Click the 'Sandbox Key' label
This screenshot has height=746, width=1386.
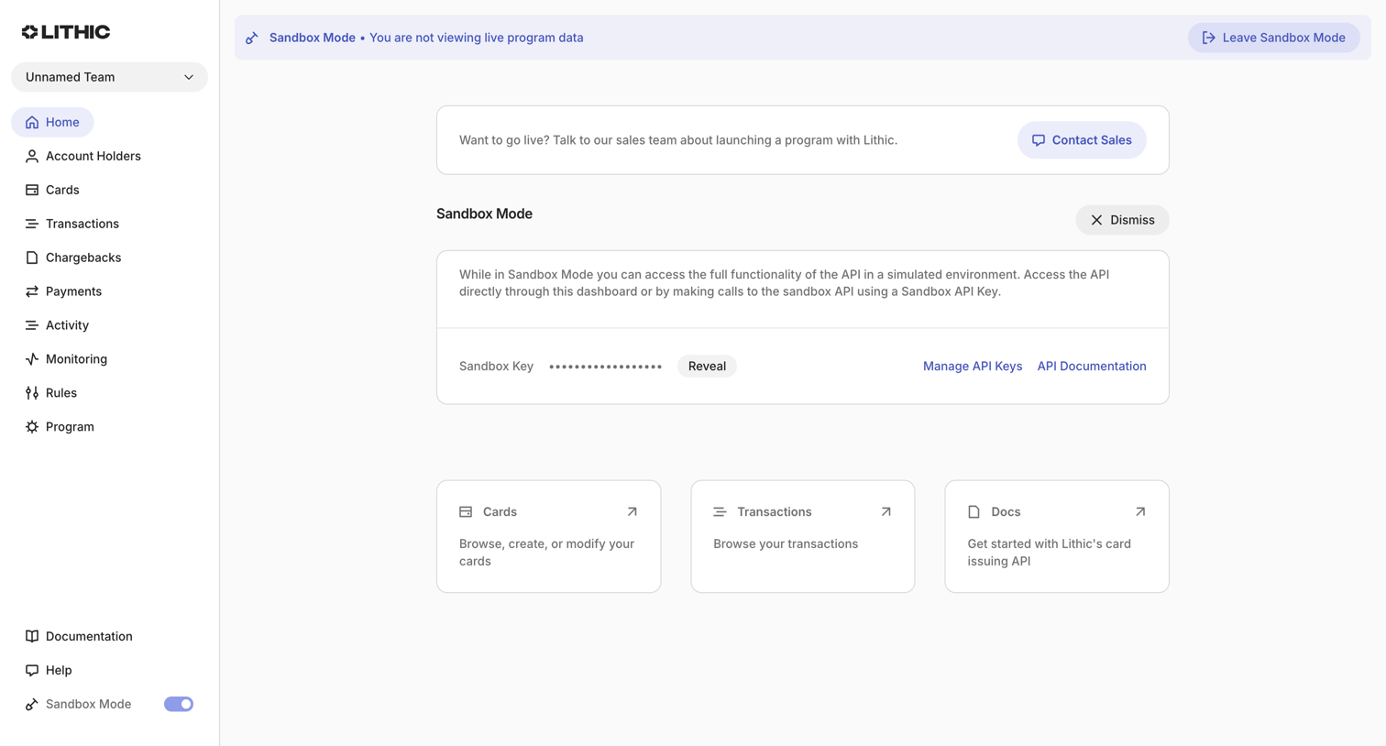(x=496, y=366)
